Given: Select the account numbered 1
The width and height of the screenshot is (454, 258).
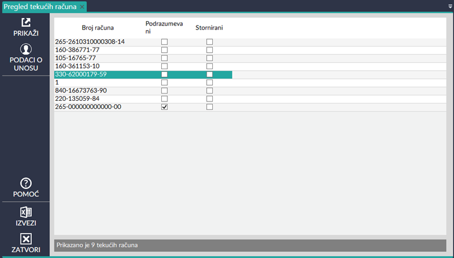Looking at the screenshot, I should point(57,82).
